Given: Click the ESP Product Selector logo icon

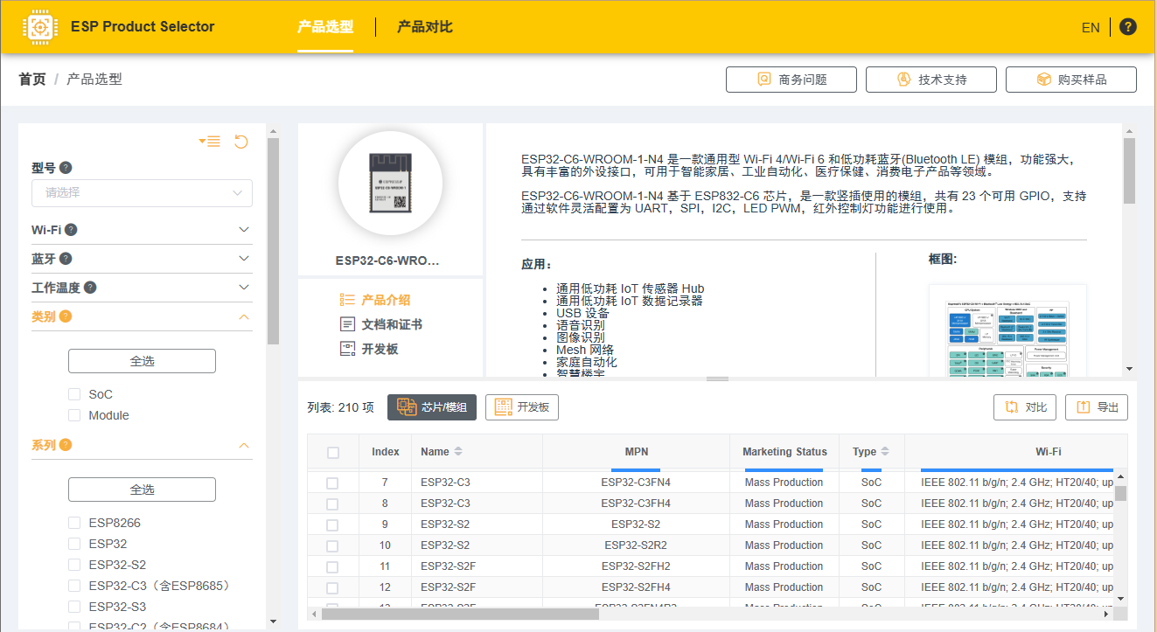Looking at the screenshot, I should pyautogui.click(x=40, y=26).
